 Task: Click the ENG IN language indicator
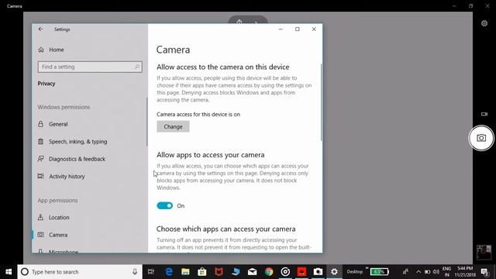tap(446, 272)
